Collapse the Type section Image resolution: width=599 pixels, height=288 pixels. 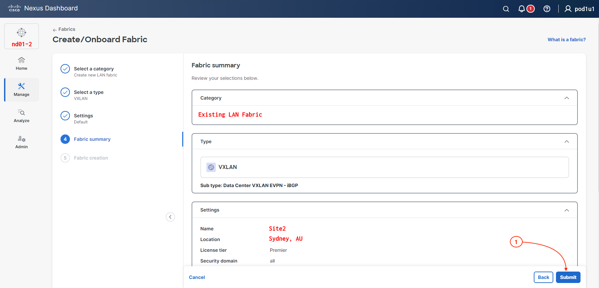pos(566,141)
